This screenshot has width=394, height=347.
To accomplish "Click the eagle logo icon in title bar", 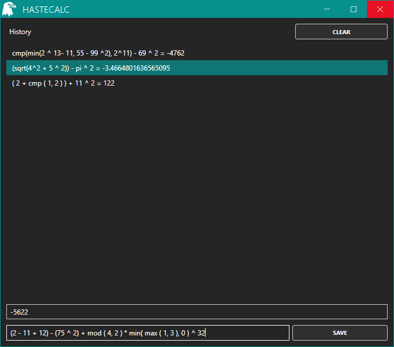I will (9, 9).
